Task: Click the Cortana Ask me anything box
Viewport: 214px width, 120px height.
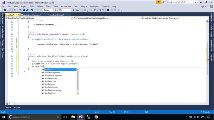Action: 34,117
